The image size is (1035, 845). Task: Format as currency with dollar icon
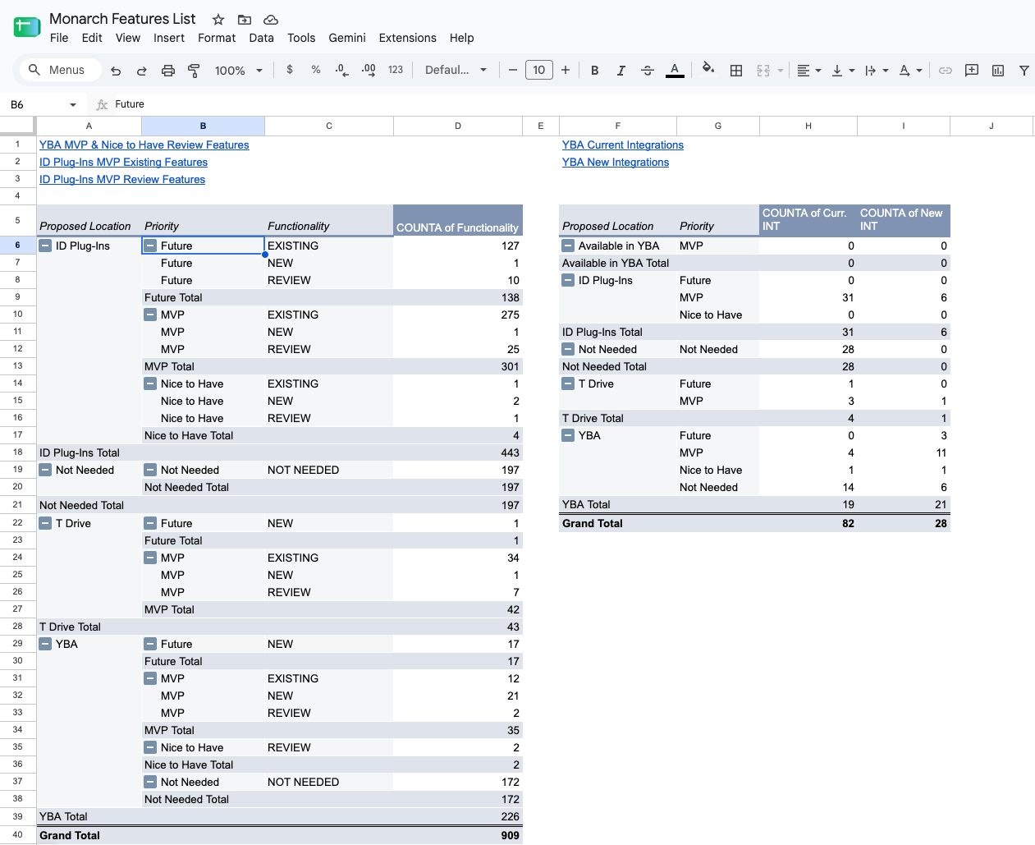pyautogui.click(x=290, y=70)
